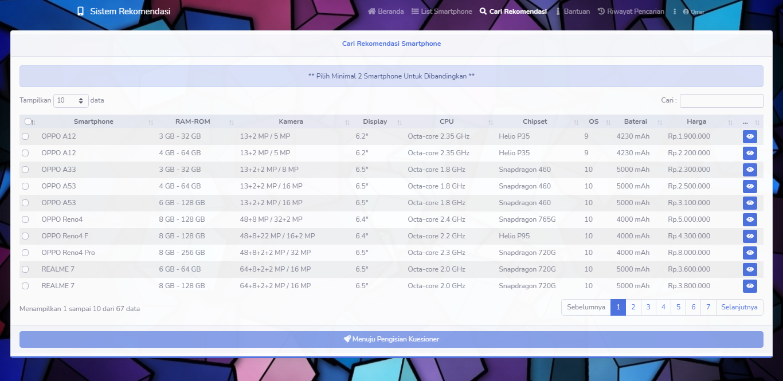Click the smartphone logo icon beside Sistem Rekomendasi
The width and height of the screenshot is (783, 381).
coord(80,11)
